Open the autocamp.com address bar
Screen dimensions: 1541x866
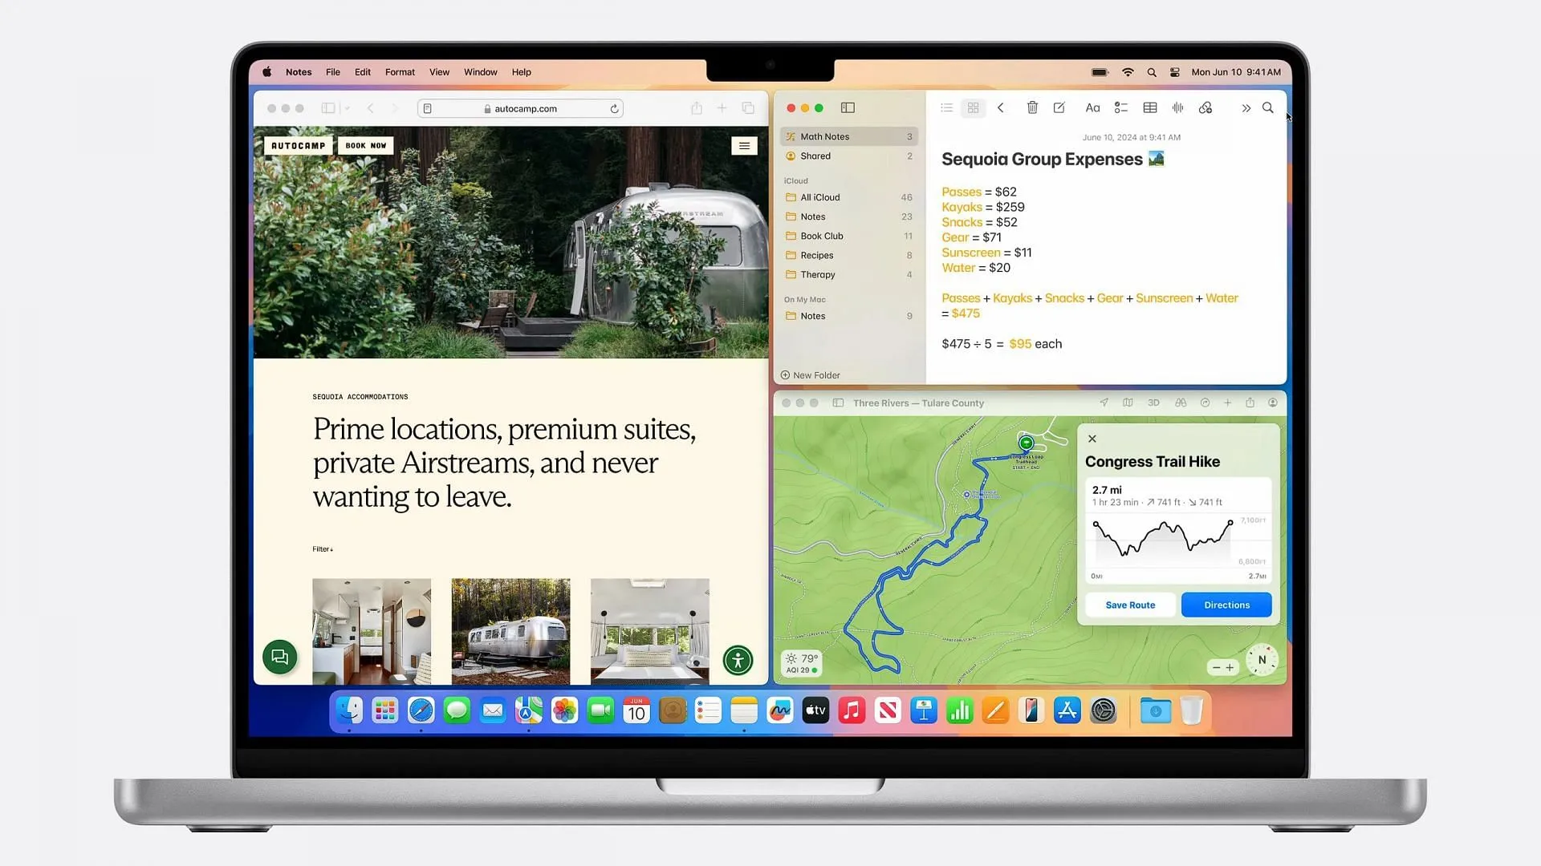tap(521, 108)
